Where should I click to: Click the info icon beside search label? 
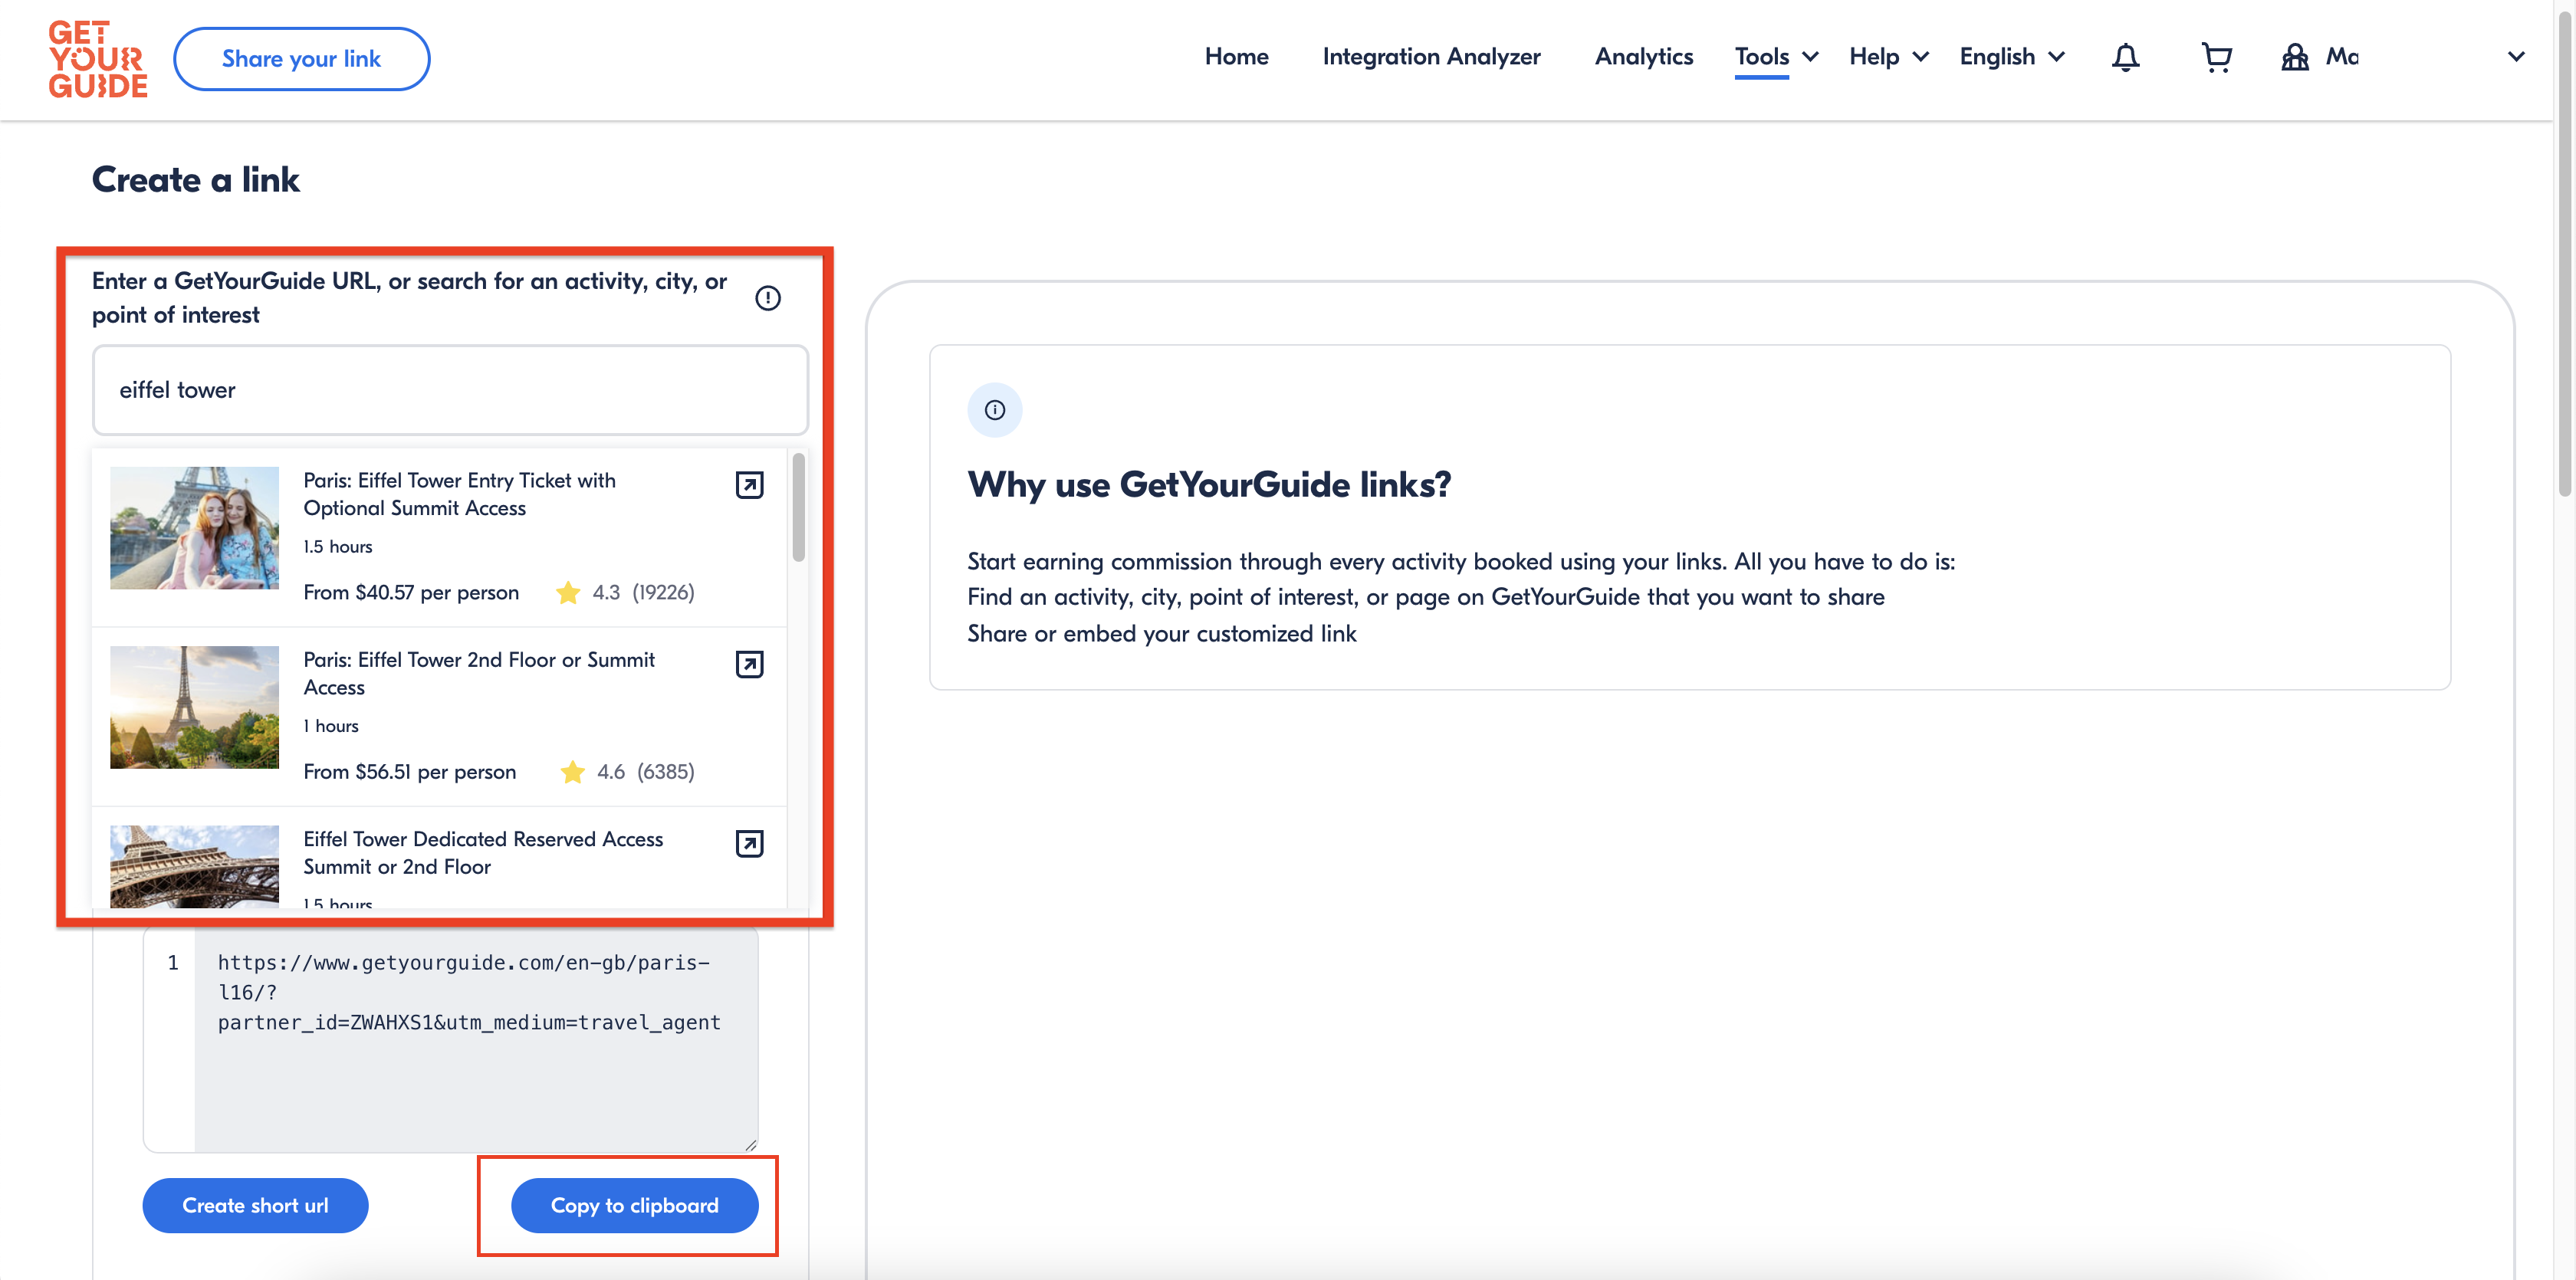[x=767, y=298]
